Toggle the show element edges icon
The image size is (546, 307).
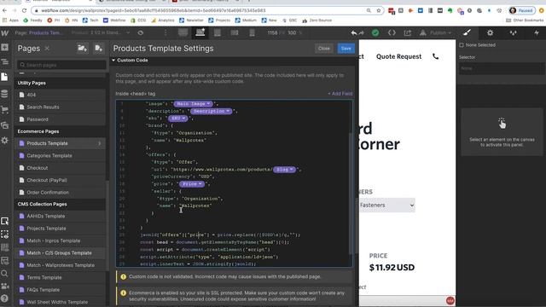coord(5,235)
